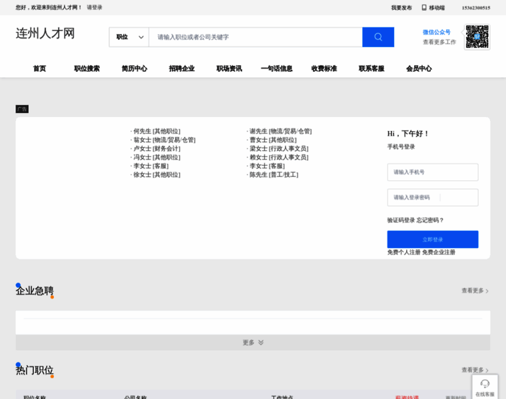Viewport: 506px width, 399px height.
Task: Expand the 更多 section under 企业急聘
Action: point(252,342)
